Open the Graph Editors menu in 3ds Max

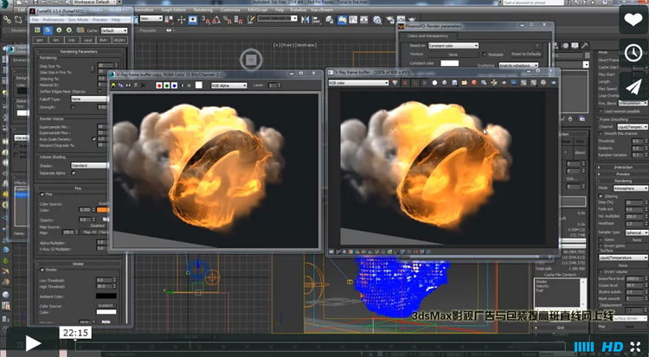tap(172, 10)
